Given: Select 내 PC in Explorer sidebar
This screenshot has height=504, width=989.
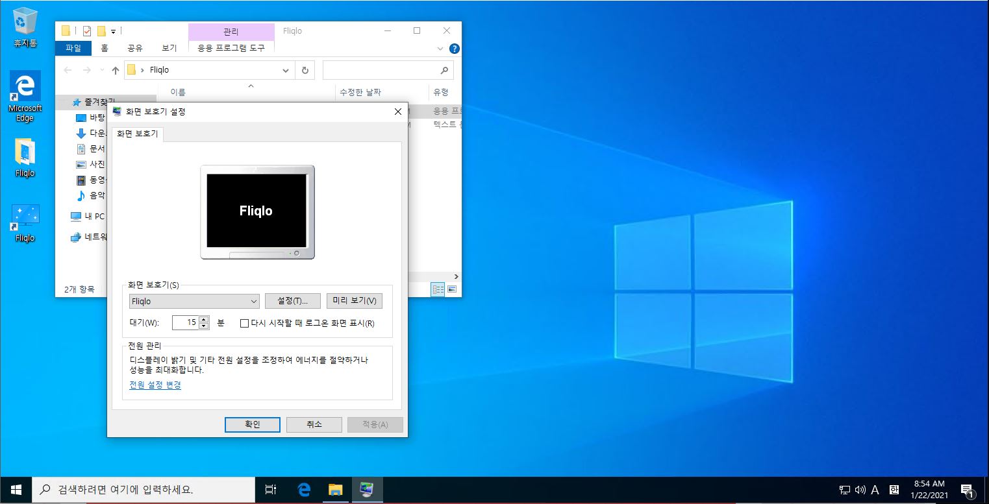Looking at the screenshot, I should [x=88, y=216].
